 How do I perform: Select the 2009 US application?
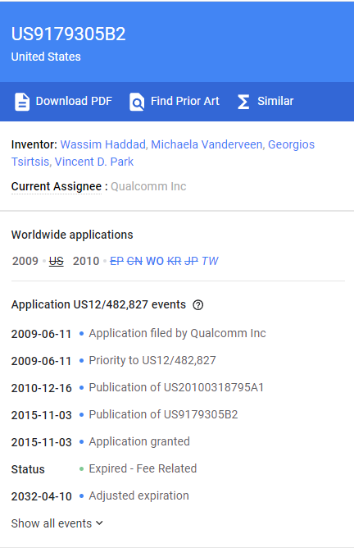57,261
